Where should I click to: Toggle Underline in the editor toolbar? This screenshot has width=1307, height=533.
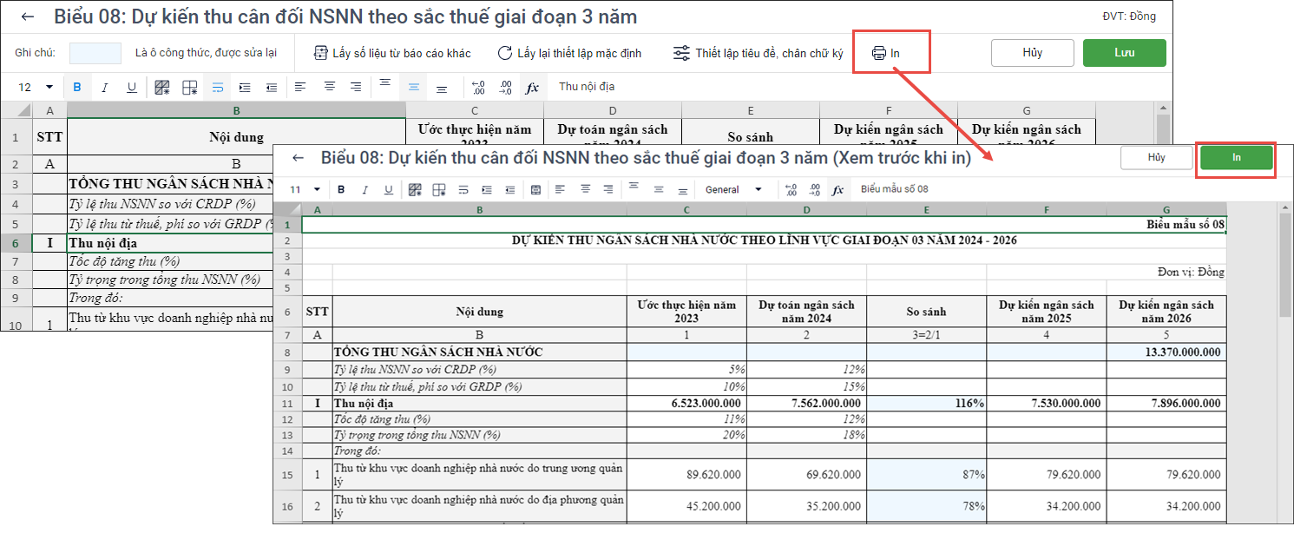click(132, 87)
